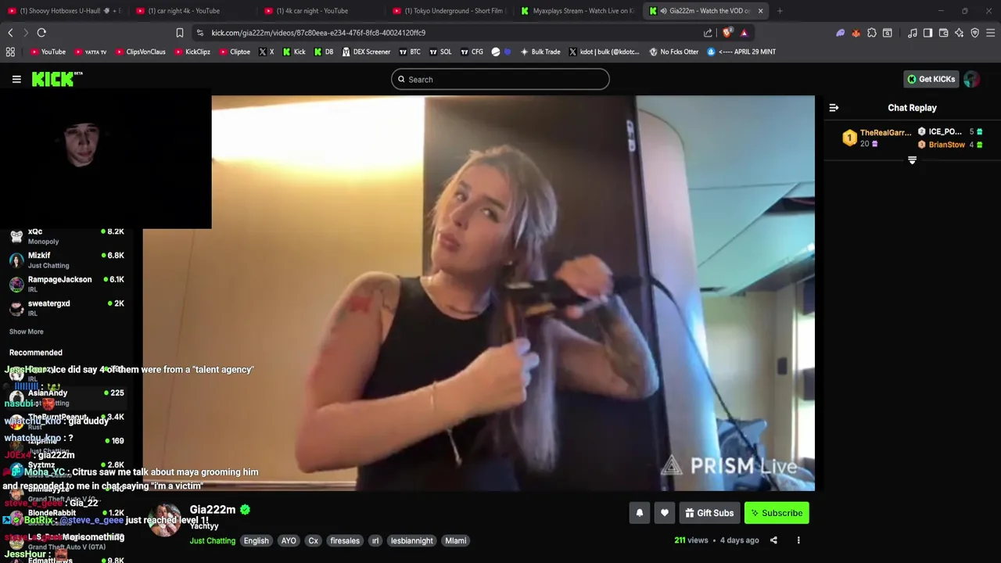Select the firesales tag

(x=345, y=540)
